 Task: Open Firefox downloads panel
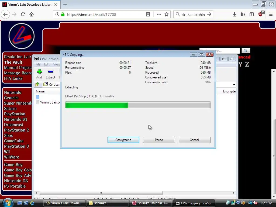[234, 15]
